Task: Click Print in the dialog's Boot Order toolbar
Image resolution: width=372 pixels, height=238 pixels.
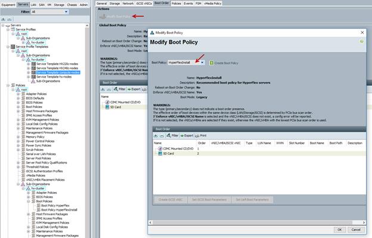Action: pyautogui.click(x=201, y=135)
